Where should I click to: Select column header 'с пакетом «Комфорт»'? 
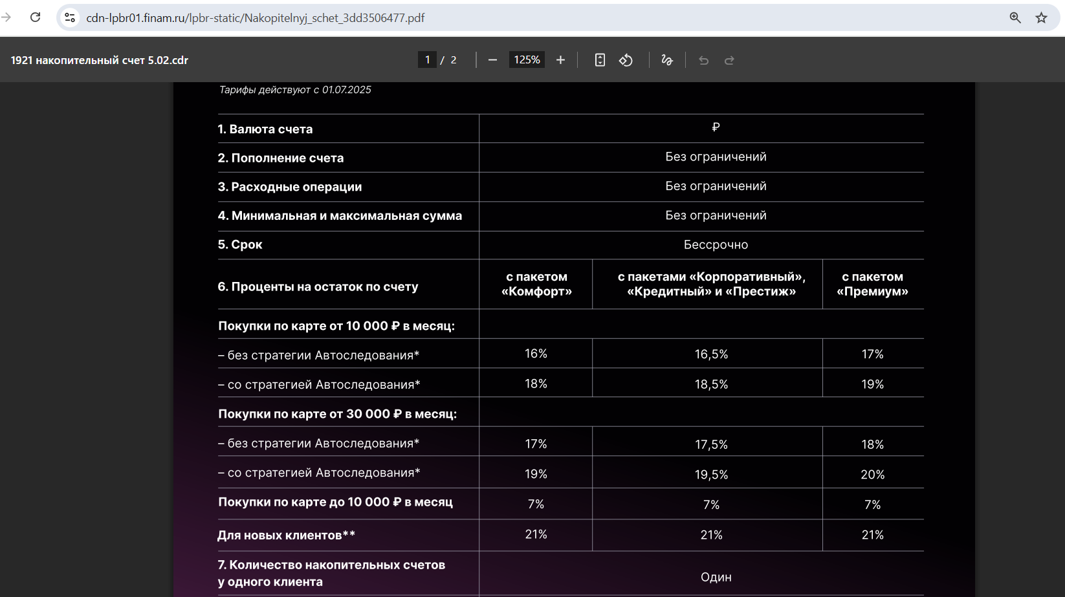[536, 284]
